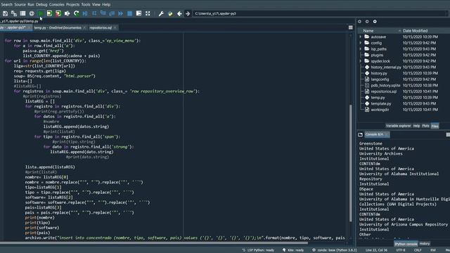This screenshot has width=450, height=253.
Task: Select template.py in file list
Action: click(x=381, y=103)
